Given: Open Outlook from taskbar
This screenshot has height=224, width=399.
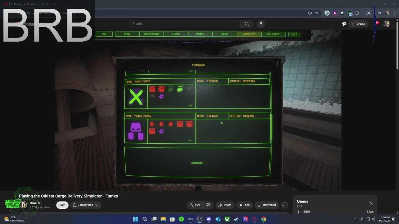Looking at the screenshot, I should (218, 219).
